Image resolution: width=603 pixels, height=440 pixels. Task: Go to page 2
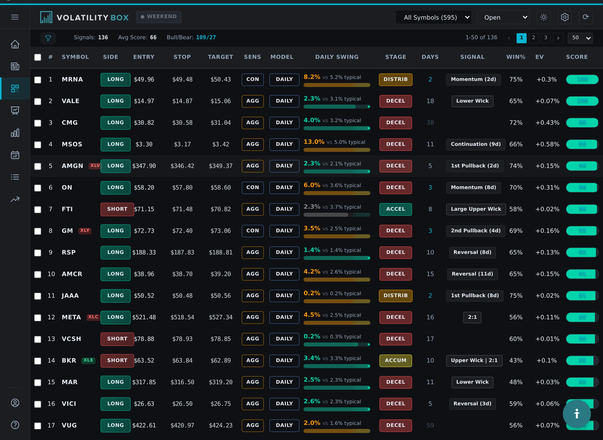pos(534,38)
